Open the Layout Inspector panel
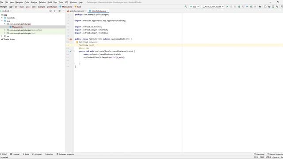Viewport: 283px width, 159px height. coord(275,154)
